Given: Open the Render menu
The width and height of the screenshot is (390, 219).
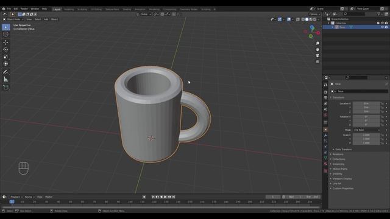Looking at the screenshot, I should tap(24, 9).
